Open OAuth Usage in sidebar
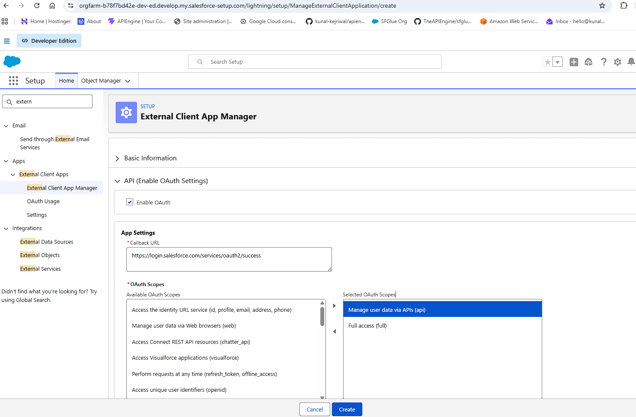The image size is (636, 417). 43,201
